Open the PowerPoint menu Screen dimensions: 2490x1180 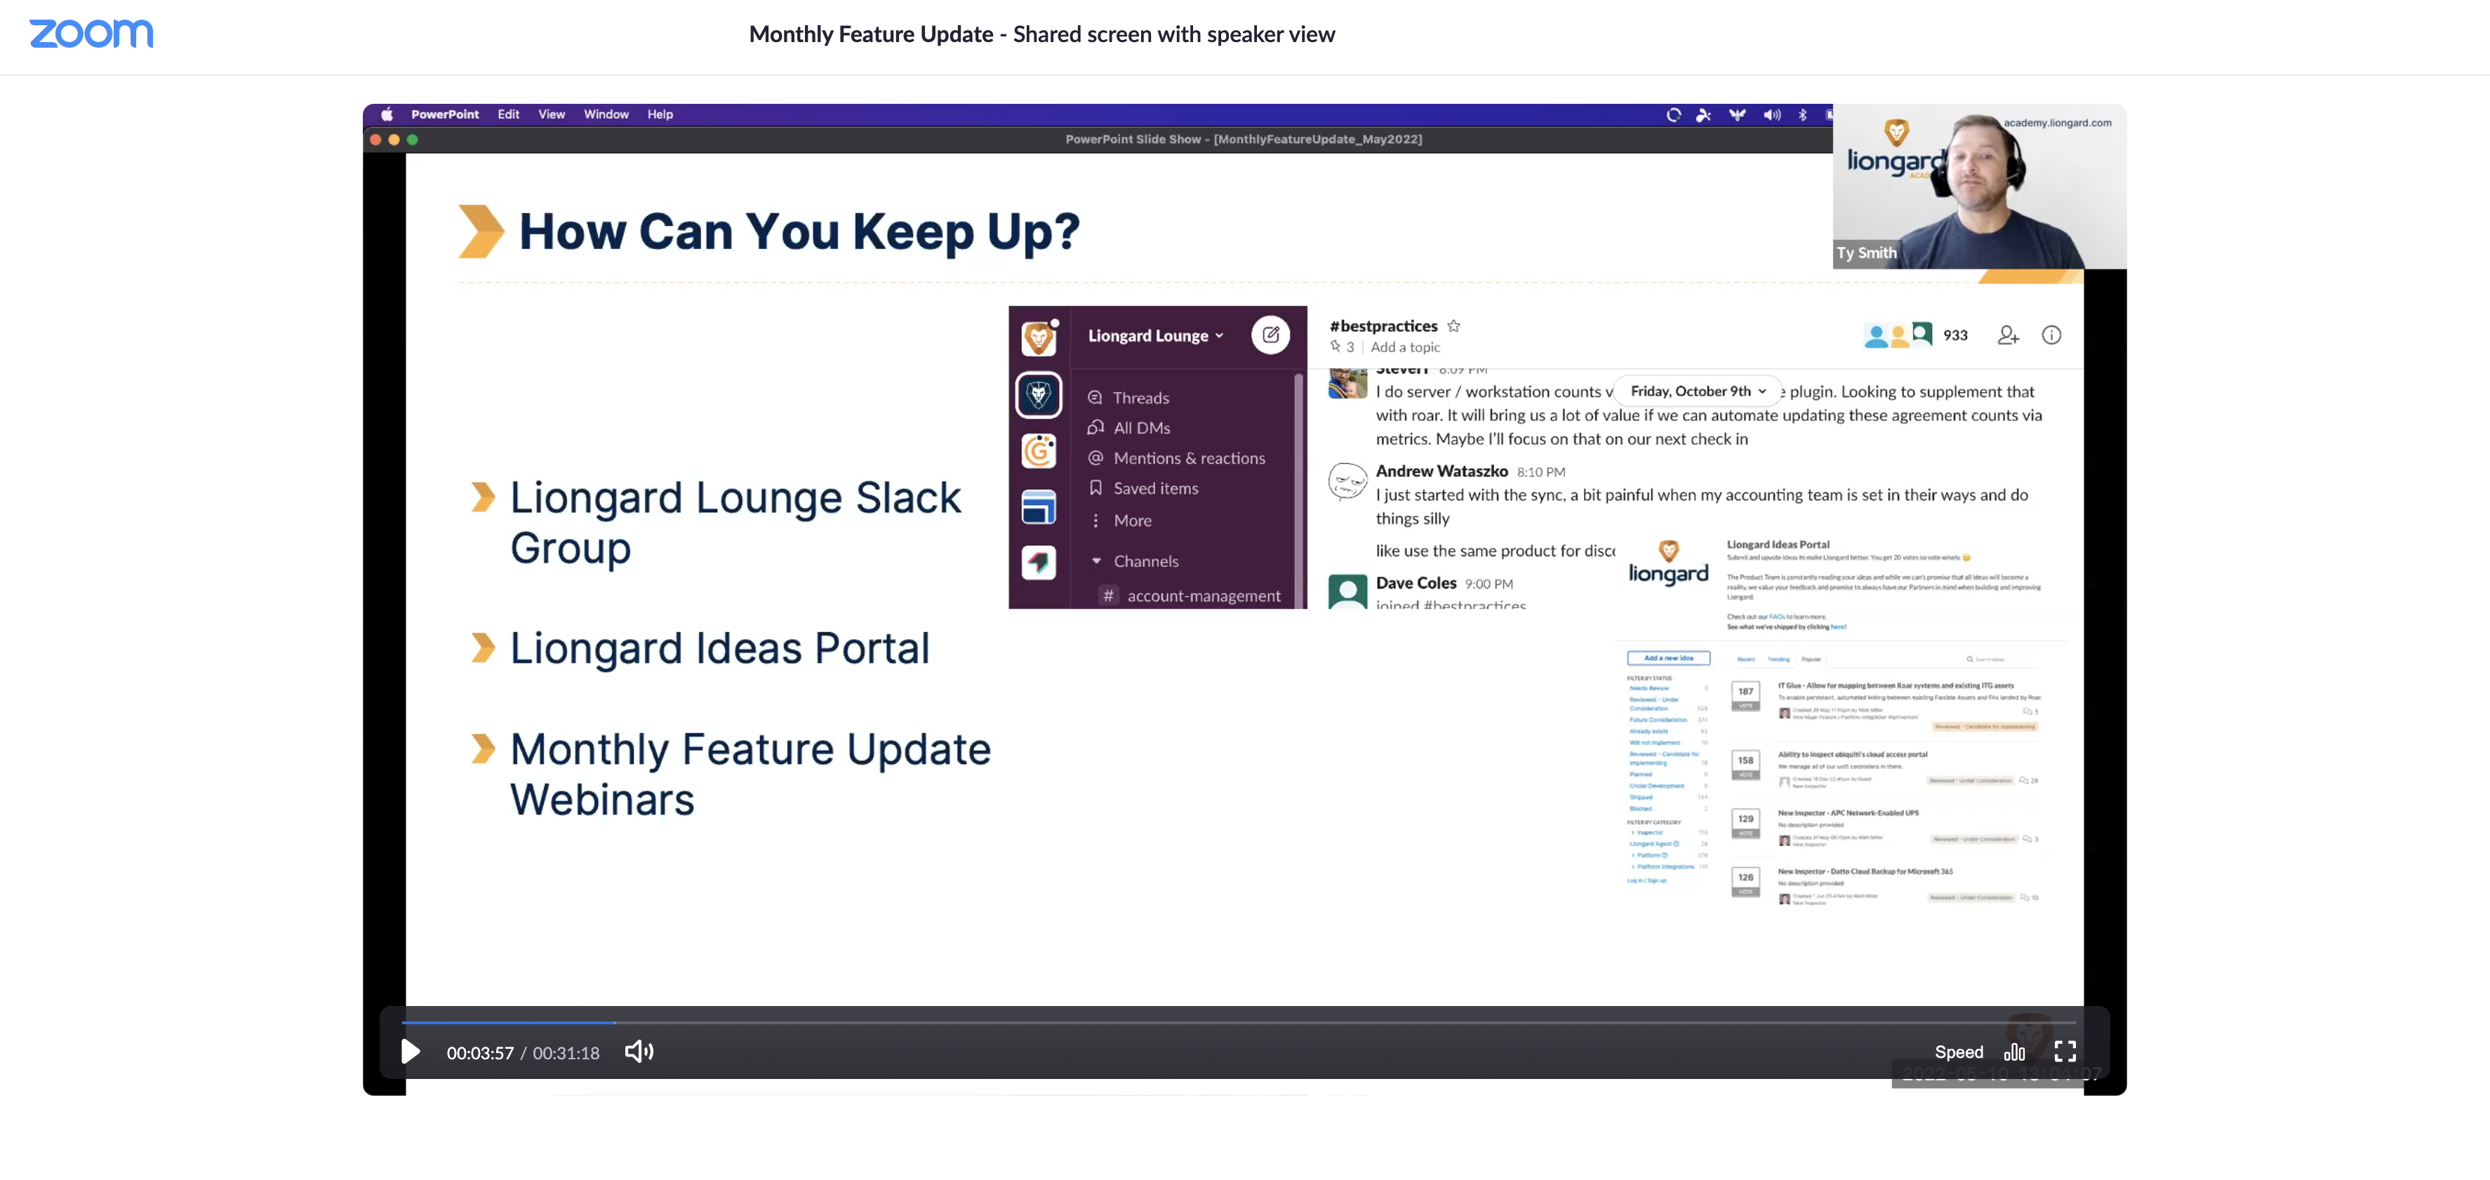(445, 114)
